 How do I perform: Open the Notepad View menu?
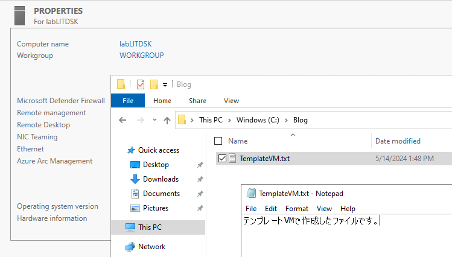(324, 208)
